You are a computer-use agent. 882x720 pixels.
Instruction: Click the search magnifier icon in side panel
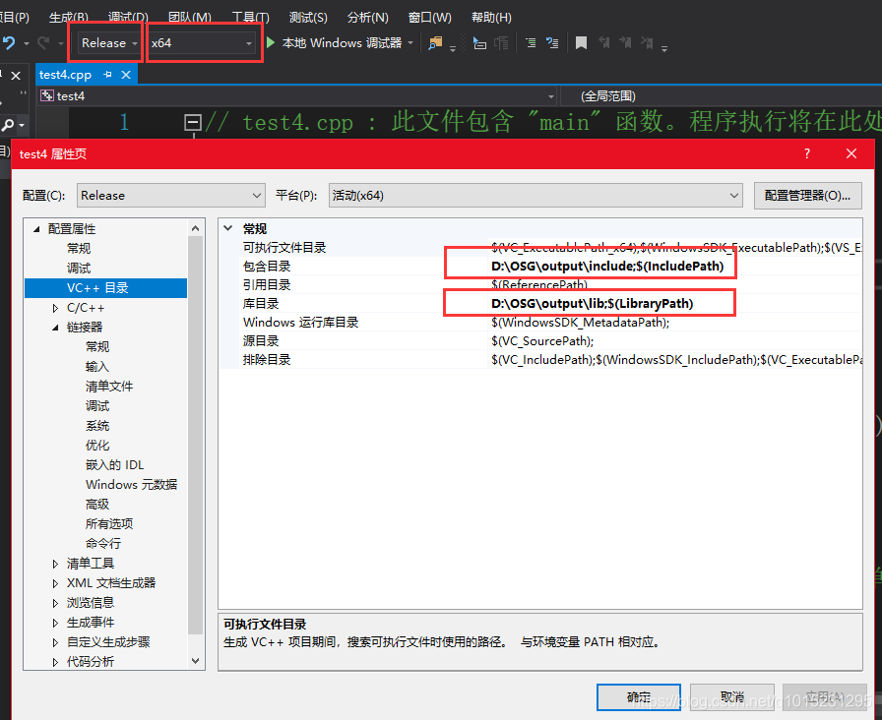pyautogui.click(x=8, y=124)
